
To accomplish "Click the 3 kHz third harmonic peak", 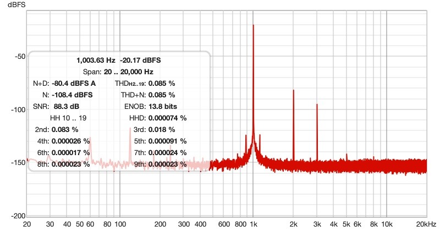I will pyautogui.click(x=317, y=105).
